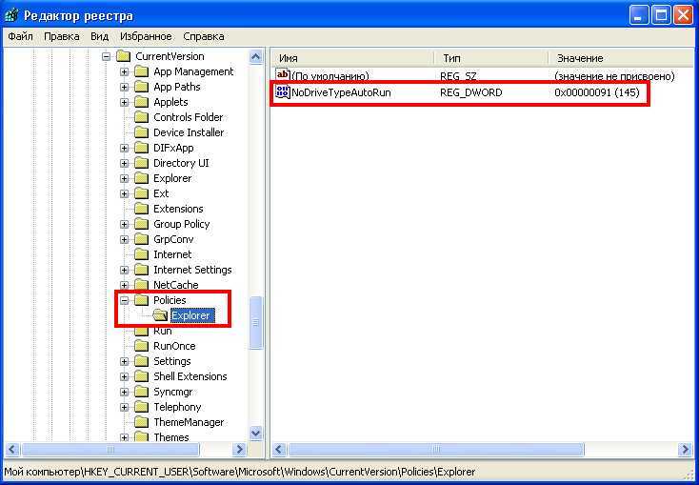Viewport: 699px width, 485px height.
Task: Select the (По умолчанию) value name
Action: click(330, 76)
